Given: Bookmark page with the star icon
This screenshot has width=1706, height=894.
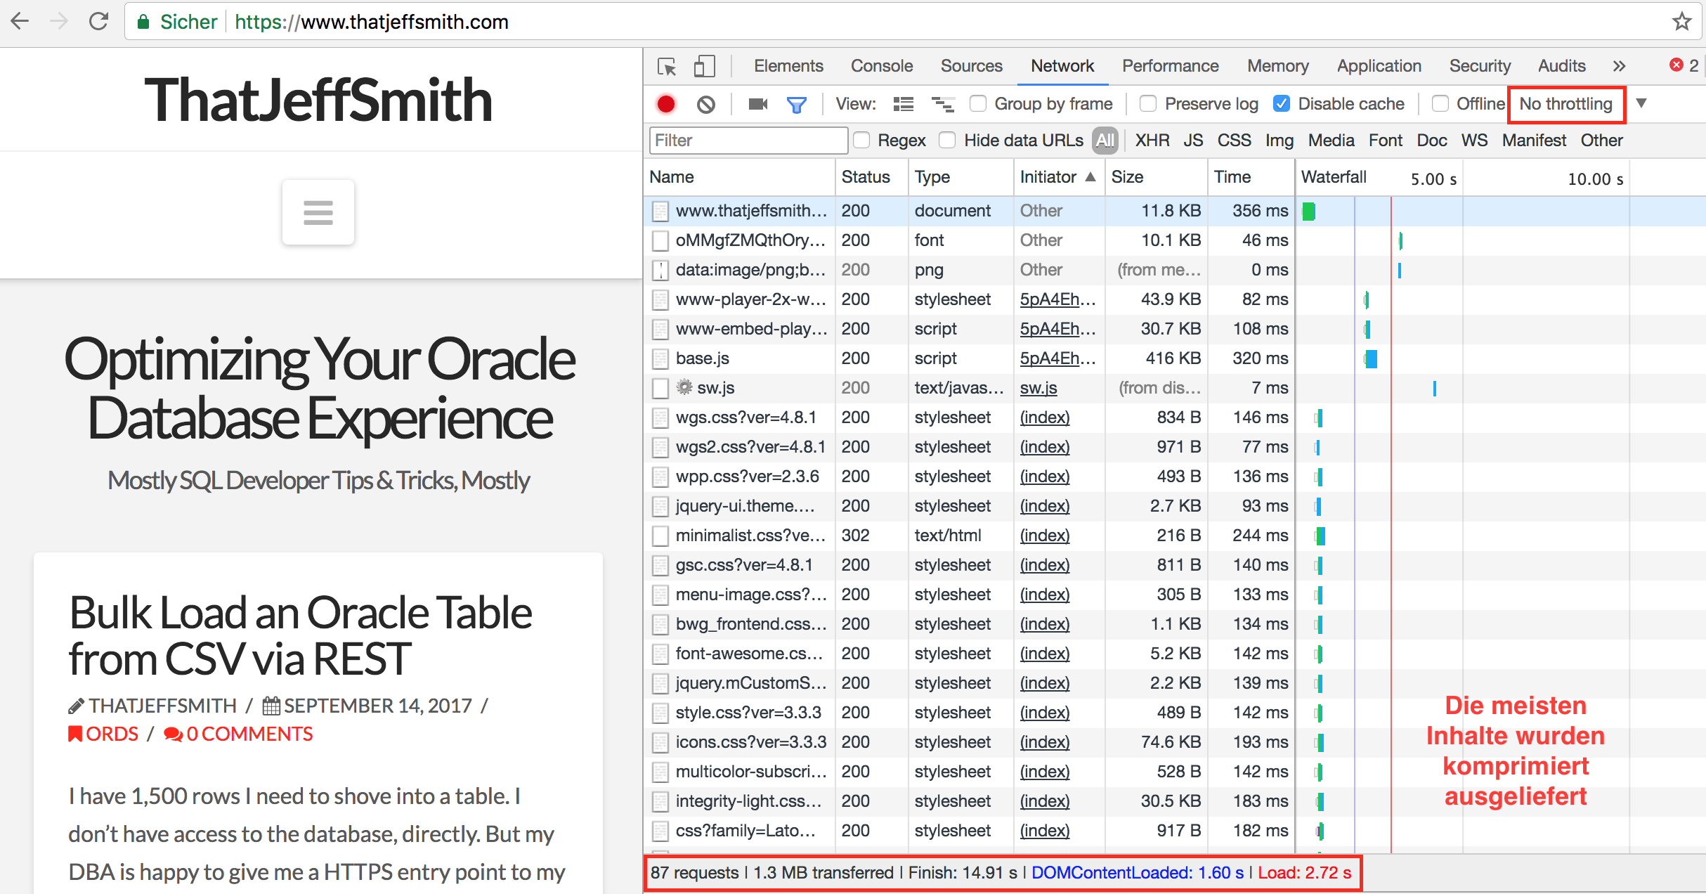Looking at the screenshot, I should coord(1681,21).
